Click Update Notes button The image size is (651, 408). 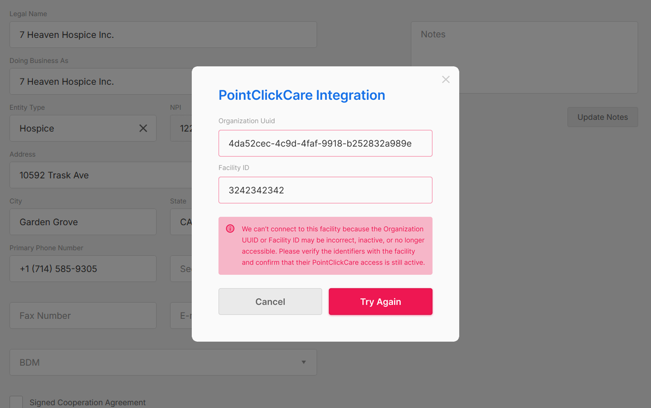coord(603,117)
